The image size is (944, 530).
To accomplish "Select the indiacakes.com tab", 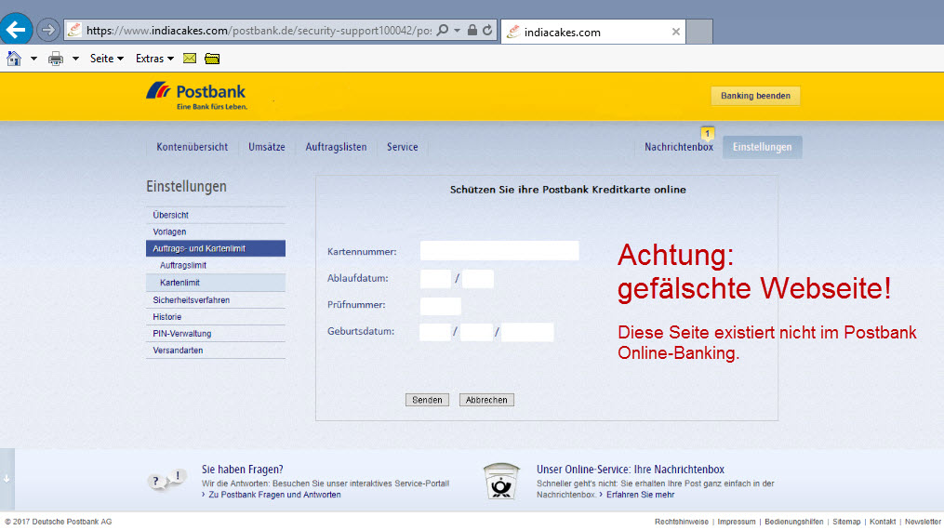I will click(593, 32).
